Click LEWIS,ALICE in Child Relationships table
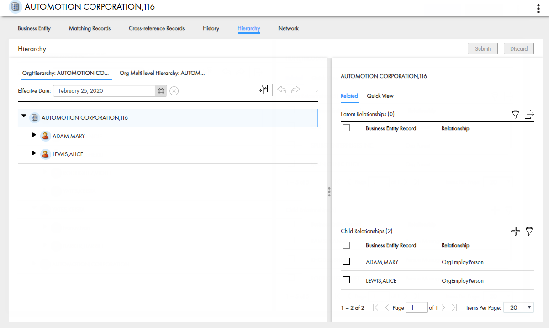The height and width of the screenshot is (328, 549). [x=381, y=280]
